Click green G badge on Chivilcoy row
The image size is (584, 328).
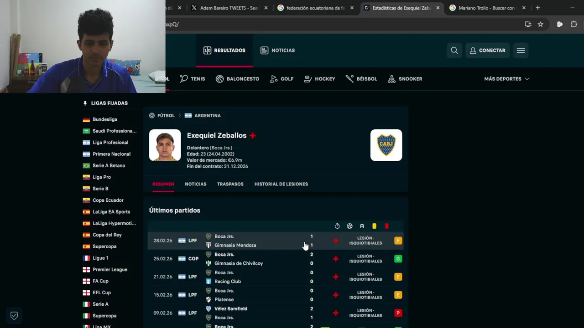point(398,259)
